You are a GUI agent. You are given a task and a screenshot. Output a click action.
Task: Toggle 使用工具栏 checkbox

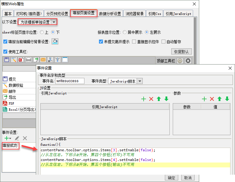pos(5,52)
